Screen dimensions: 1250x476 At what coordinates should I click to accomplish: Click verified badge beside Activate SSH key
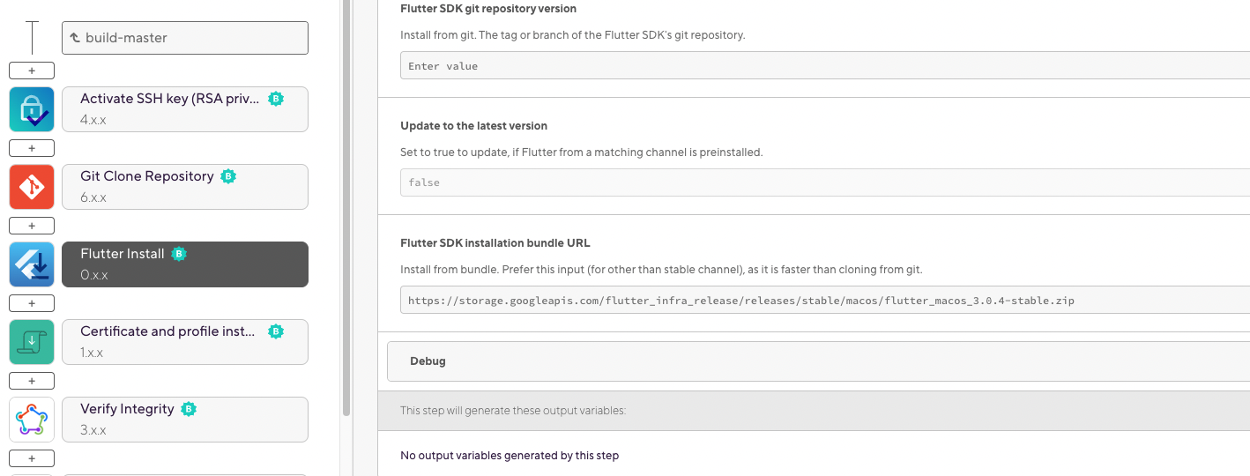click(276, 99)
